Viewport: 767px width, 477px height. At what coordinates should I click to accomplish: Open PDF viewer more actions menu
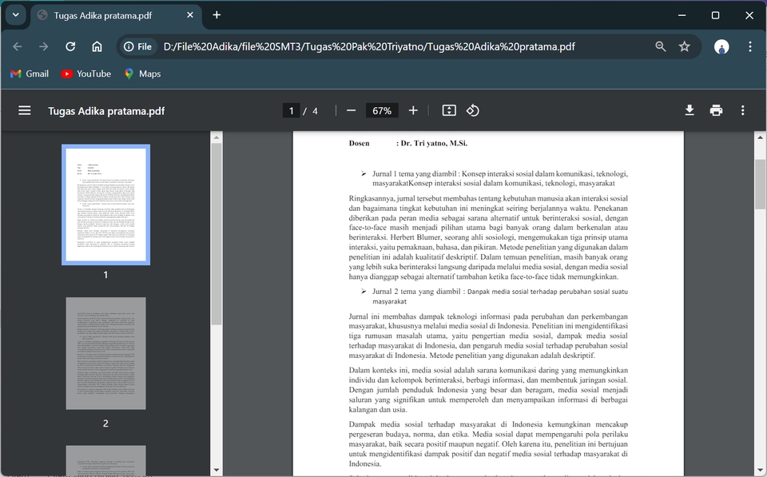pyautogui.click(x=742, y=110)
